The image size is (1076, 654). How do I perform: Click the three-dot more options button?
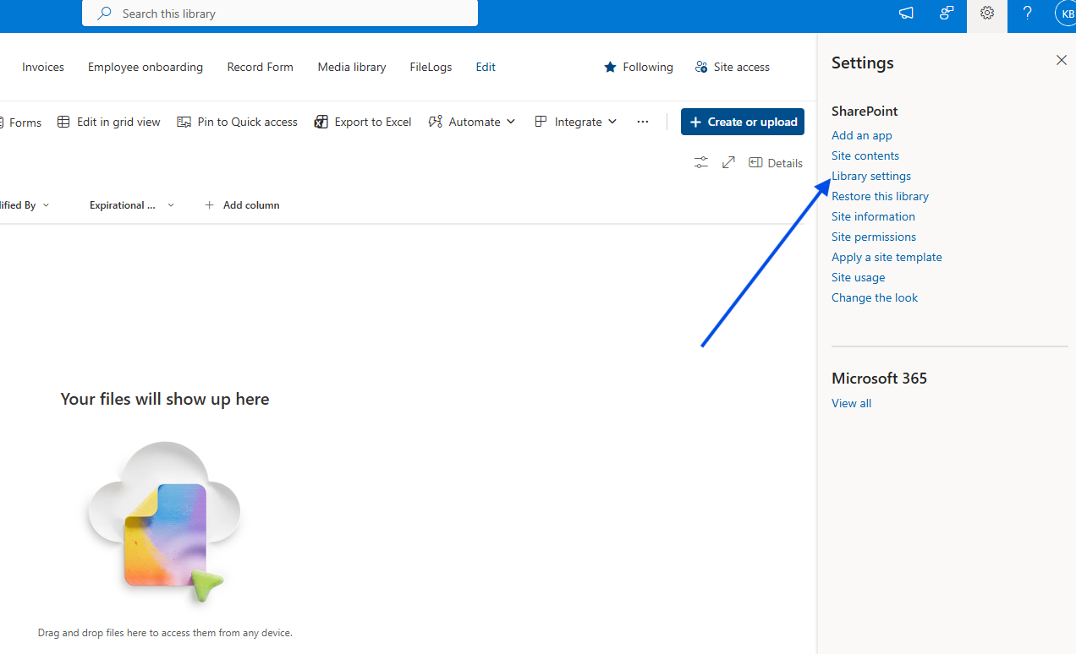643,122
